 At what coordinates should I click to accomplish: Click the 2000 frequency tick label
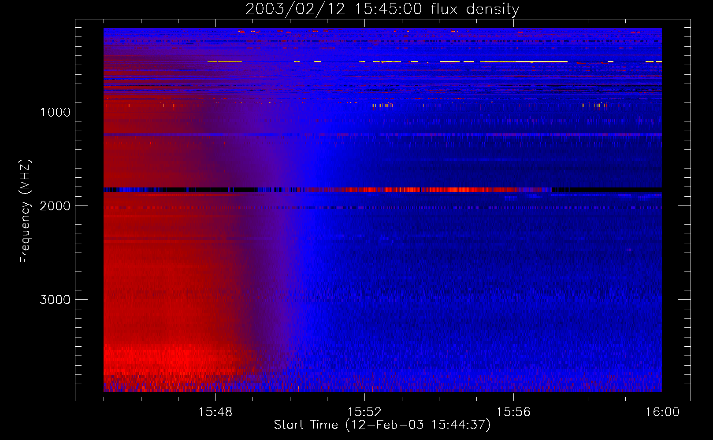click(55, 206)
